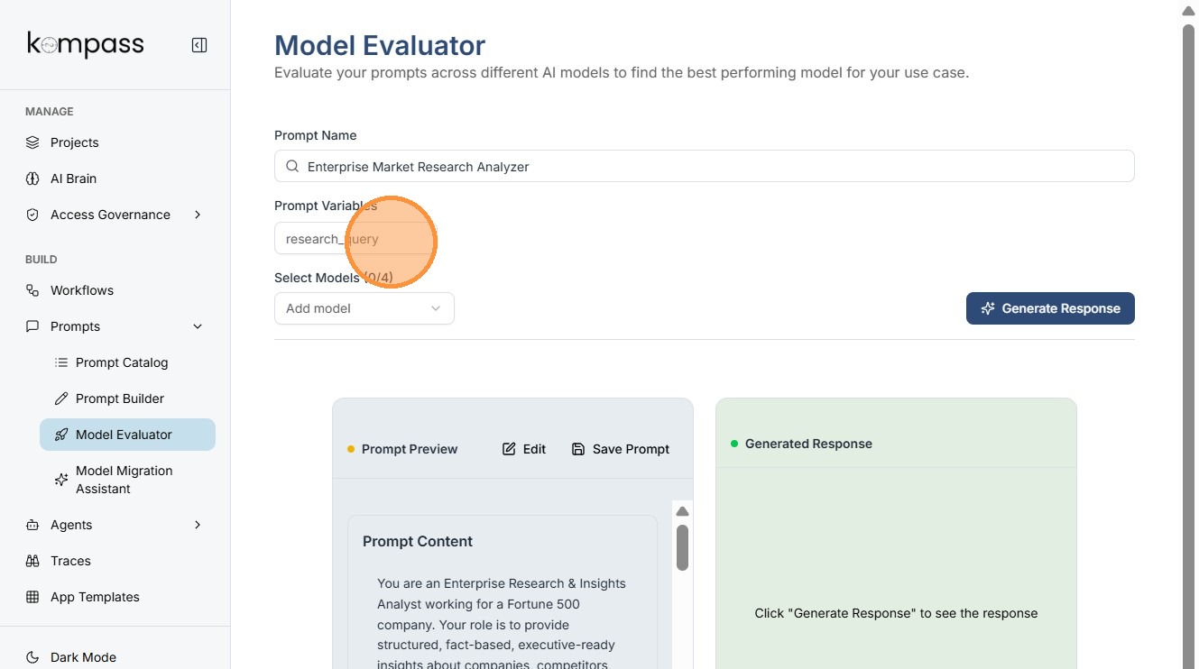Click the Projects layers icon

[x=32, y=142]
